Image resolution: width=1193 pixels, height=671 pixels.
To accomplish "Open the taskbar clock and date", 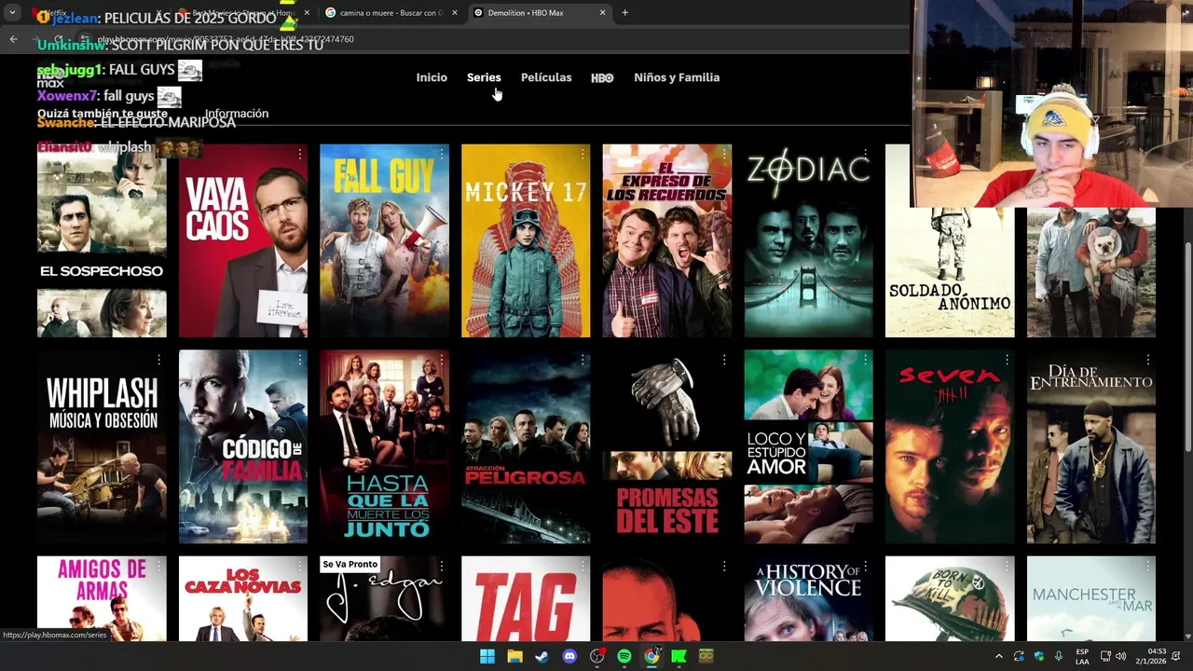I will 1149,656.
